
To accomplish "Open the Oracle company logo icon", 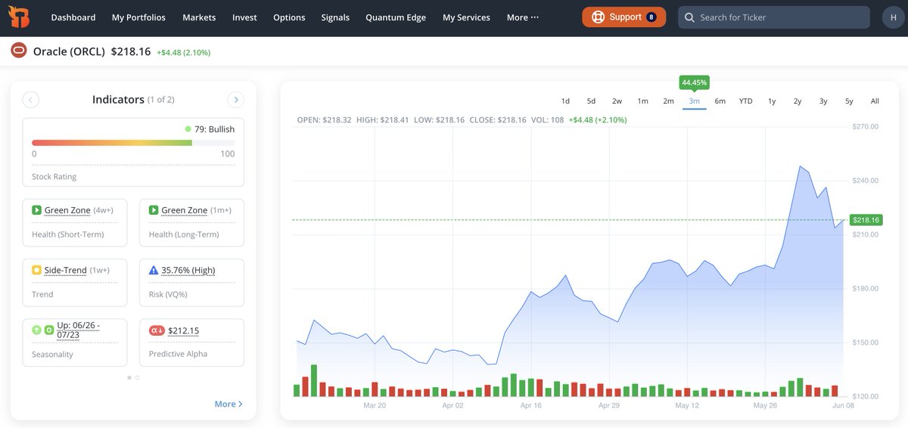I will 19,51.
